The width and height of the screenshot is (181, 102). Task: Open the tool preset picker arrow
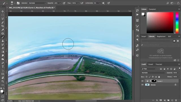click(x=7, y=3)
